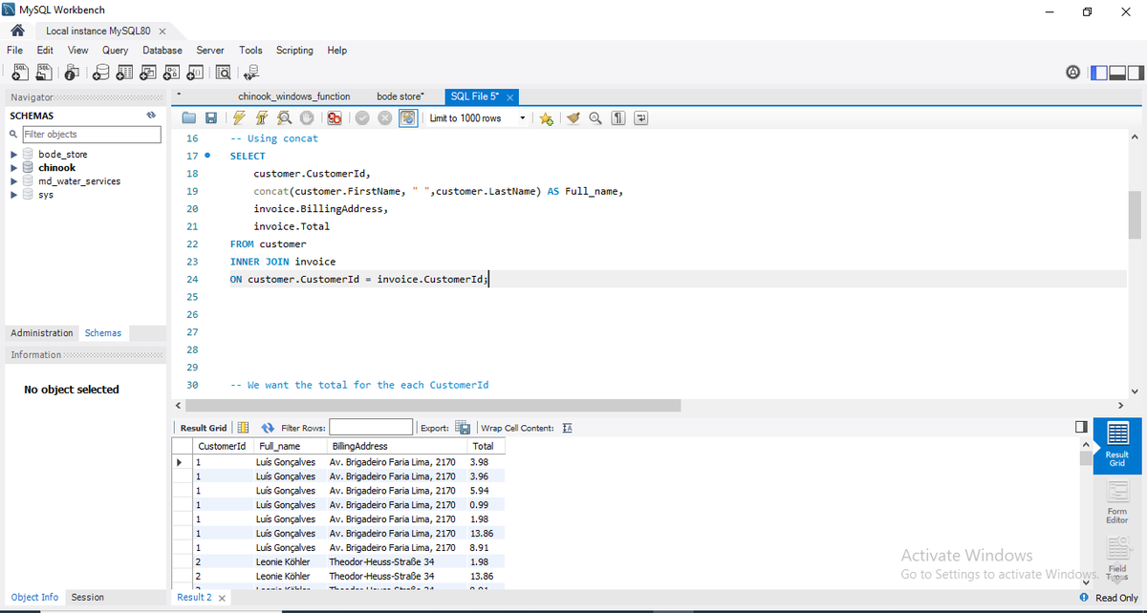Screen dimensions: 1147x613
Task: Select Session tab at bottom
Action: click(88, 597)
